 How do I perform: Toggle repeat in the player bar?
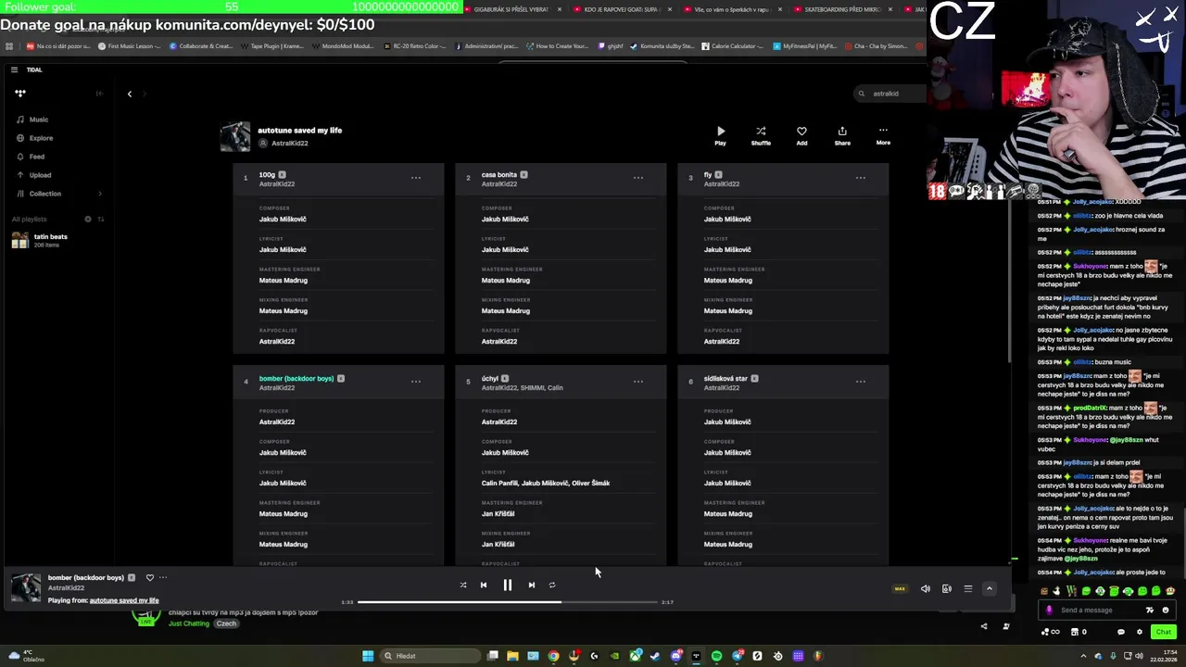[551, 585]
